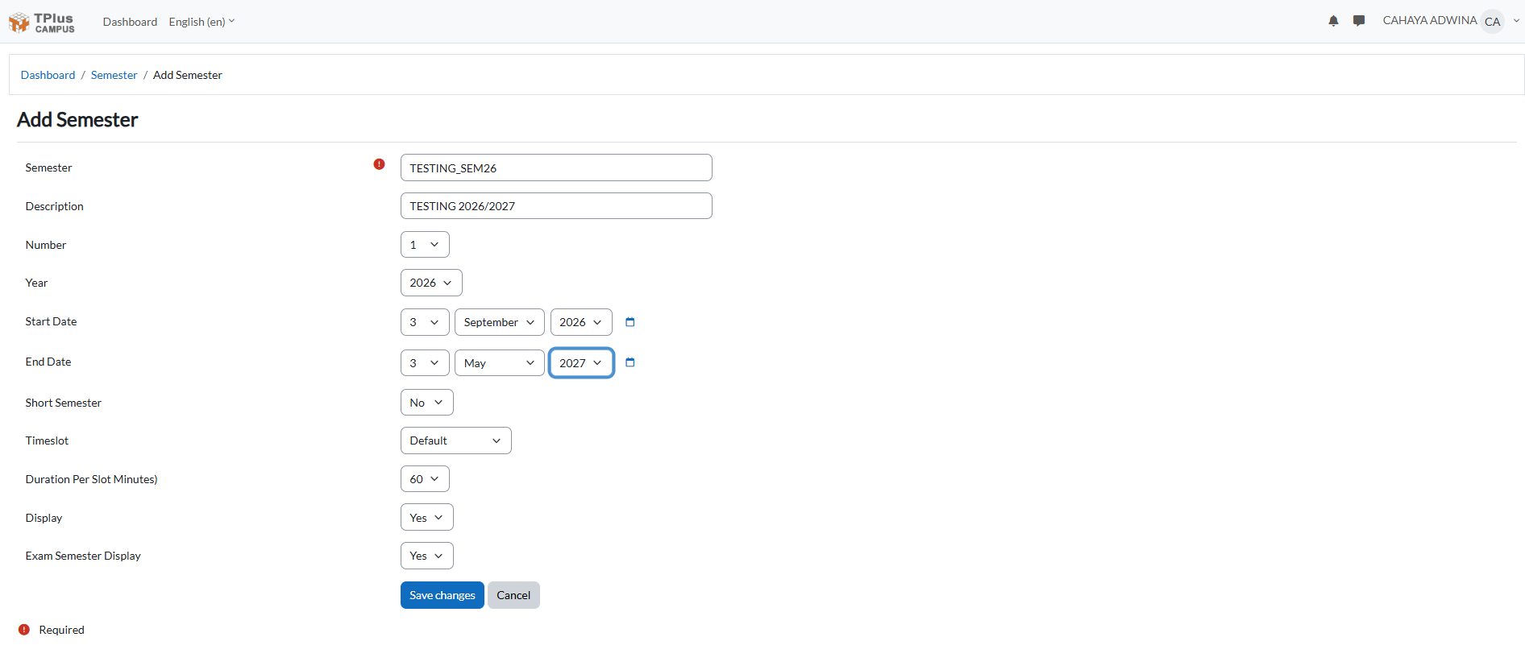Open the Timeslot Default dropdown
The height and width of the screenshot is (670, 1525).
pos(456,440)
